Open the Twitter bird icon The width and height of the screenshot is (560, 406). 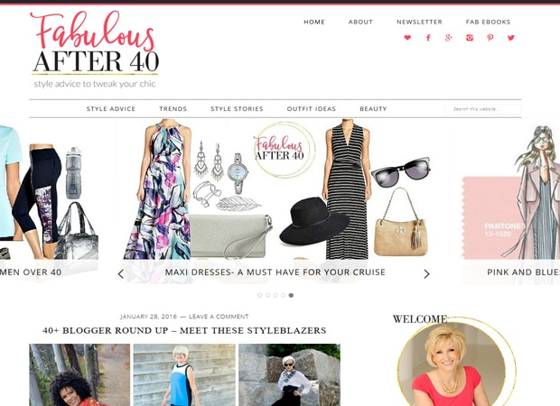[x=511, y=38]
